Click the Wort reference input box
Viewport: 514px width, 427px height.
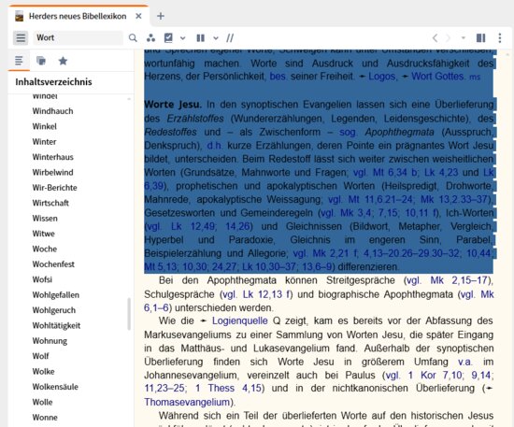coord(78,37)
